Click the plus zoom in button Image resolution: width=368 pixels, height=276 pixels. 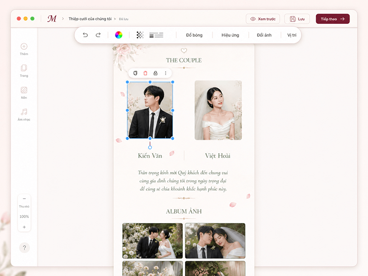tap(24, 227)
